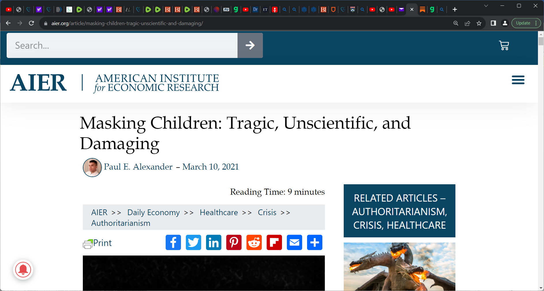Share article on Facebook
This screenshot has height=291, width=544.
pos(173,242)
